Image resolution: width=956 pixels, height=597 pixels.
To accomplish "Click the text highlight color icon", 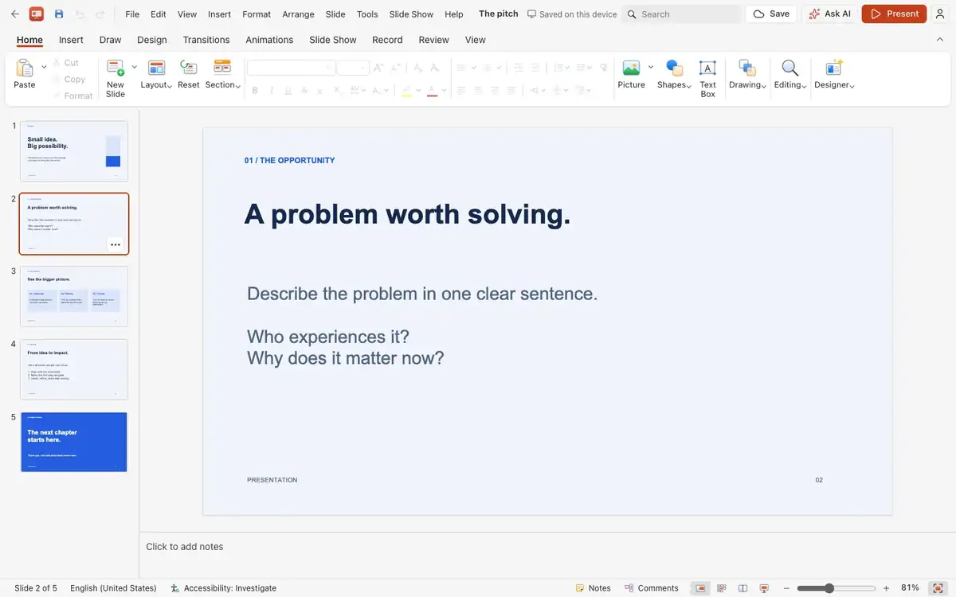I will (x=406, y=91).
